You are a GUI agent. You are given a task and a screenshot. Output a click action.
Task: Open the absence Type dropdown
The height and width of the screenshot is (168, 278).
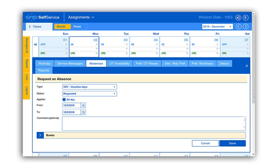pos(90,87)
